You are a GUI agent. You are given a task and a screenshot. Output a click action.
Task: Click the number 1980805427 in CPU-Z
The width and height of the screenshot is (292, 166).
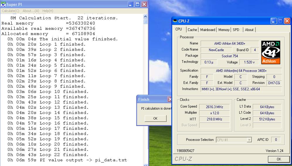(x=185, y=151)
